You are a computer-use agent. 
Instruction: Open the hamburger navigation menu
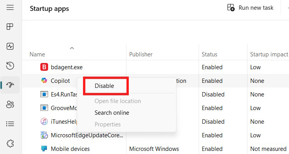[10, 7]
